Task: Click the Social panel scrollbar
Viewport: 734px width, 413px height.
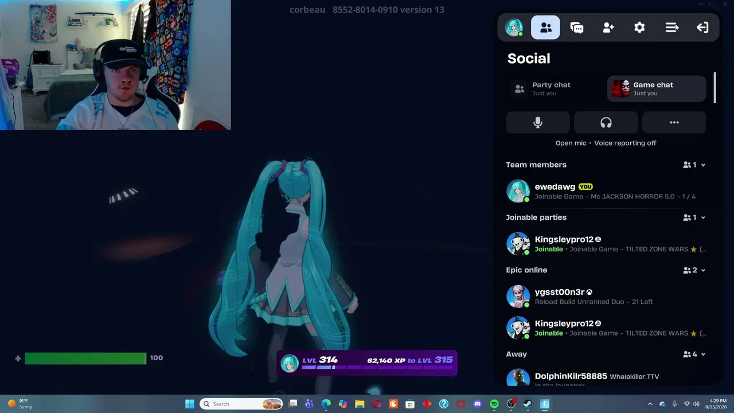Action: (x=715, y=88)
